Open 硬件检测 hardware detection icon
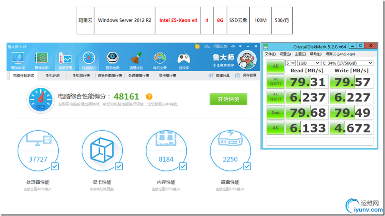Image resolution: width=385 pixels, height=216 pixels. click(x=41, y=60)
